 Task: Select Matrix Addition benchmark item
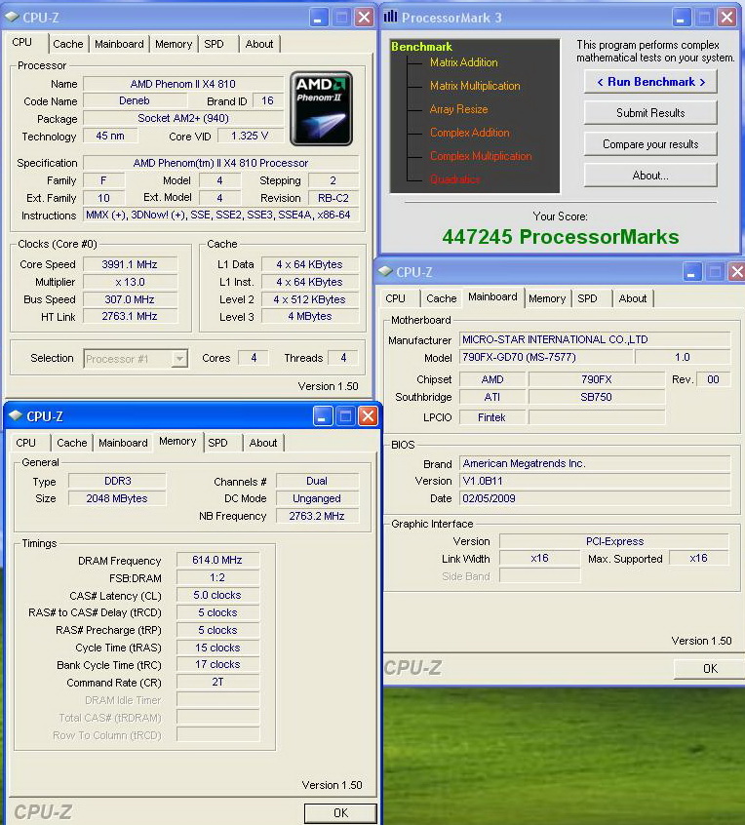point(464,62)
